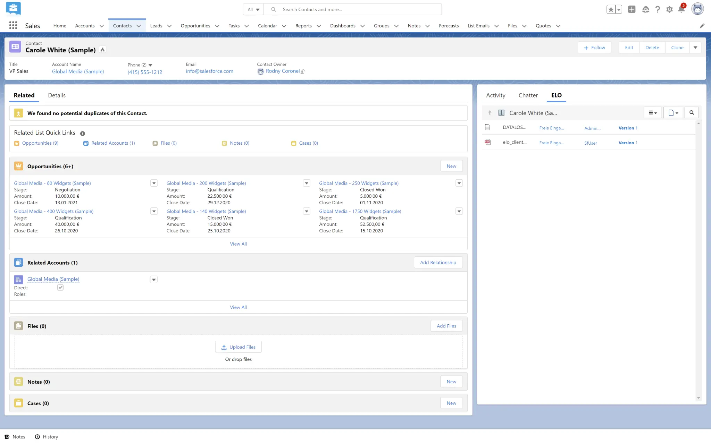The height and width of the screenshot is (444, 711).
Task: Click the Clone button
Action: tap(677, 48)
